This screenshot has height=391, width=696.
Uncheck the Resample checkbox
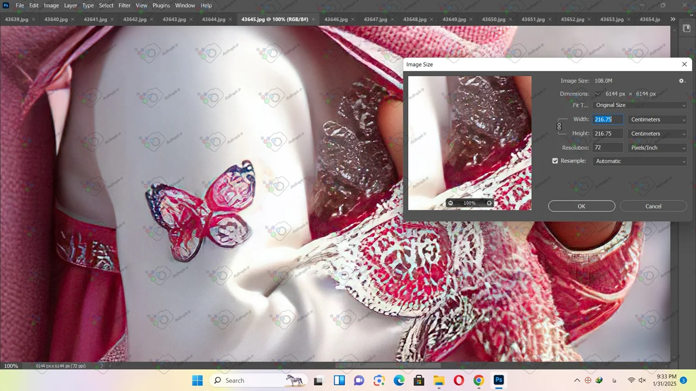point(555,161)
